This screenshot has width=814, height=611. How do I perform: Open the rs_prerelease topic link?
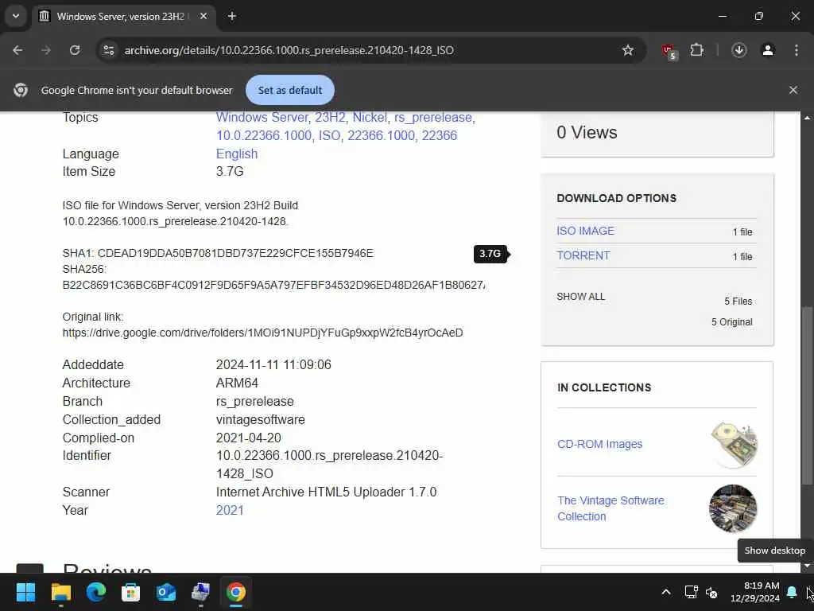[433, 118]
